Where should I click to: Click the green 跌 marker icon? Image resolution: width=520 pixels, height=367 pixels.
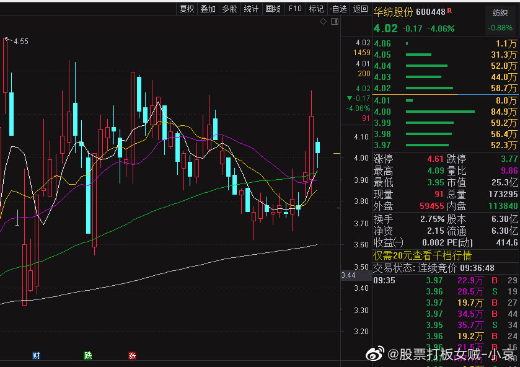pos(88,355)
